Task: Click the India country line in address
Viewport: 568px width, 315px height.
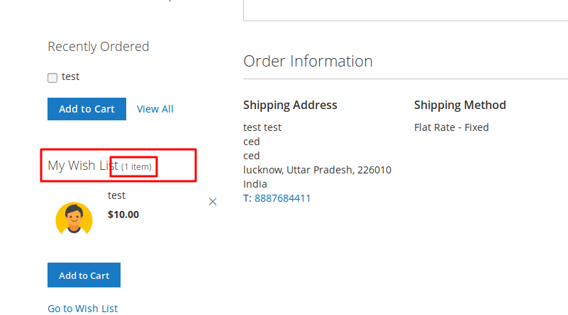Action: click(x=255, y=184)
